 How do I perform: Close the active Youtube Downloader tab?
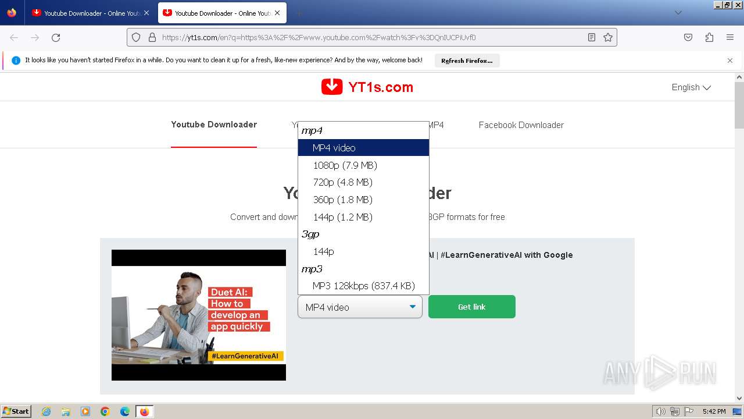point(278,13)
